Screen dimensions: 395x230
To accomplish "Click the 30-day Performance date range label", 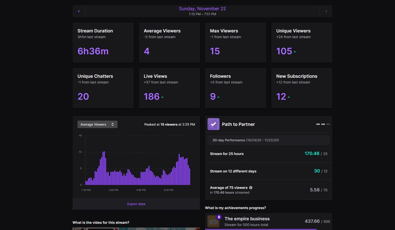I will pyautogui.click(x=246, y=140).
